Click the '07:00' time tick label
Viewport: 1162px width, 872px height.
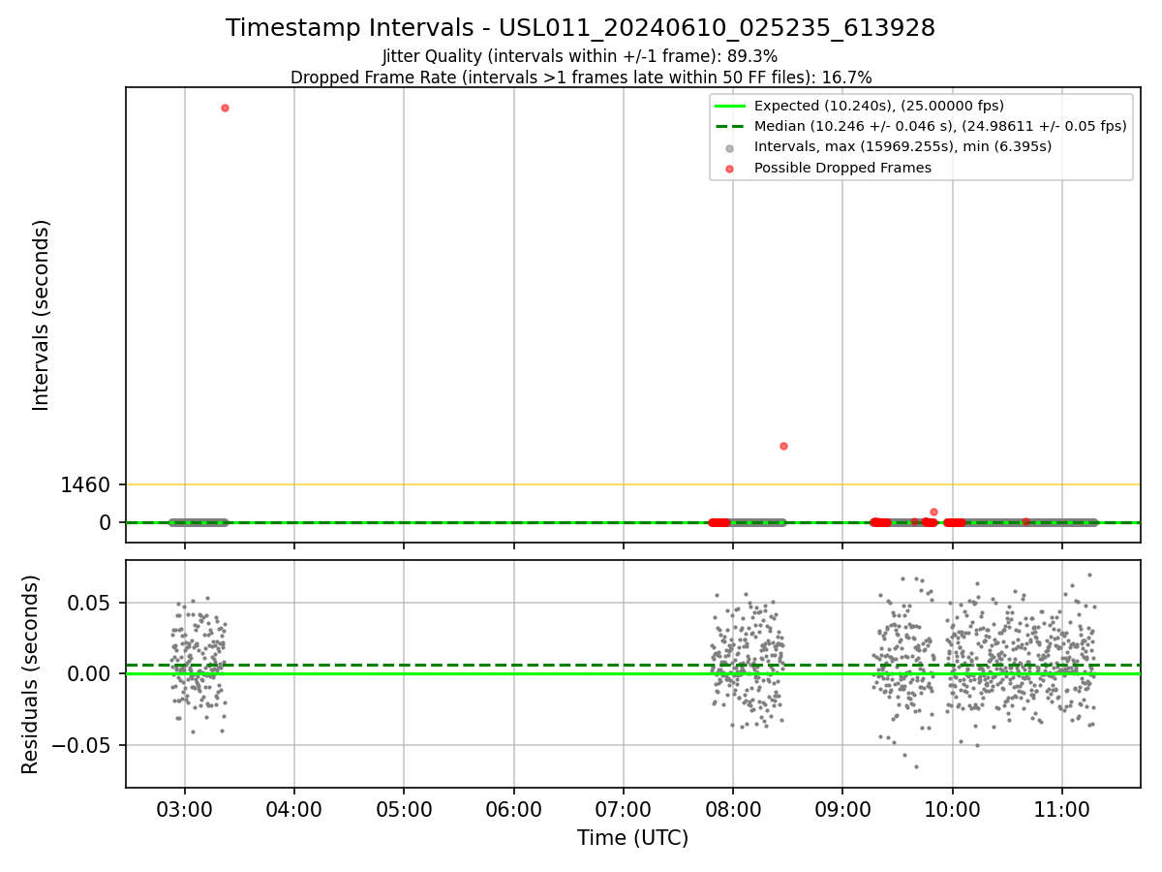pyautogui.click(x=624, y=808)
